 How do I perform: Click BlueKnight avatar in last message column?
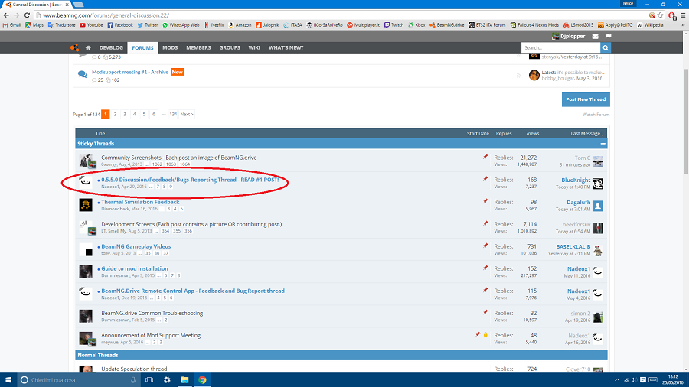point(598,184)
